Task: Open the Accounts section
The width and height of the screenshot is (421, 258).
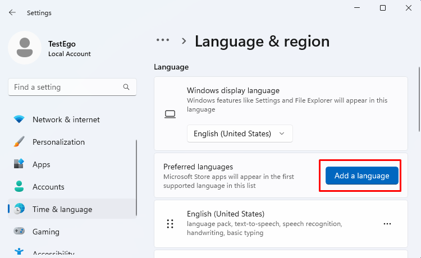Action: (48, 187)
